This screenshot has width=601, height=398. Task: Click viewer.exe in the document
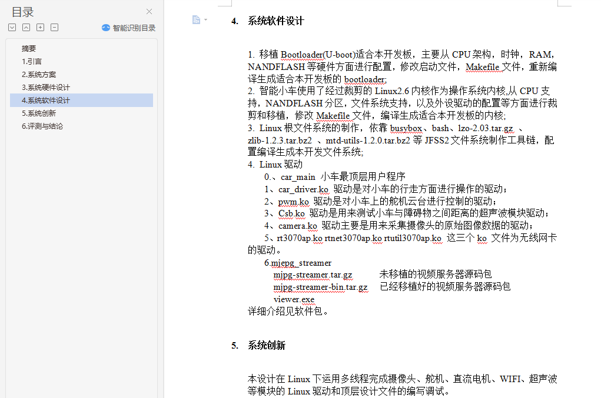pos(294,300)
